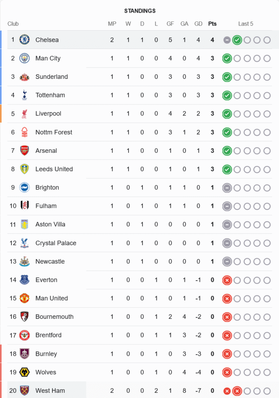This screenshot has width=279, height=398.
Task: Select the Sunderland team badge
Action: tap(25, 77)
